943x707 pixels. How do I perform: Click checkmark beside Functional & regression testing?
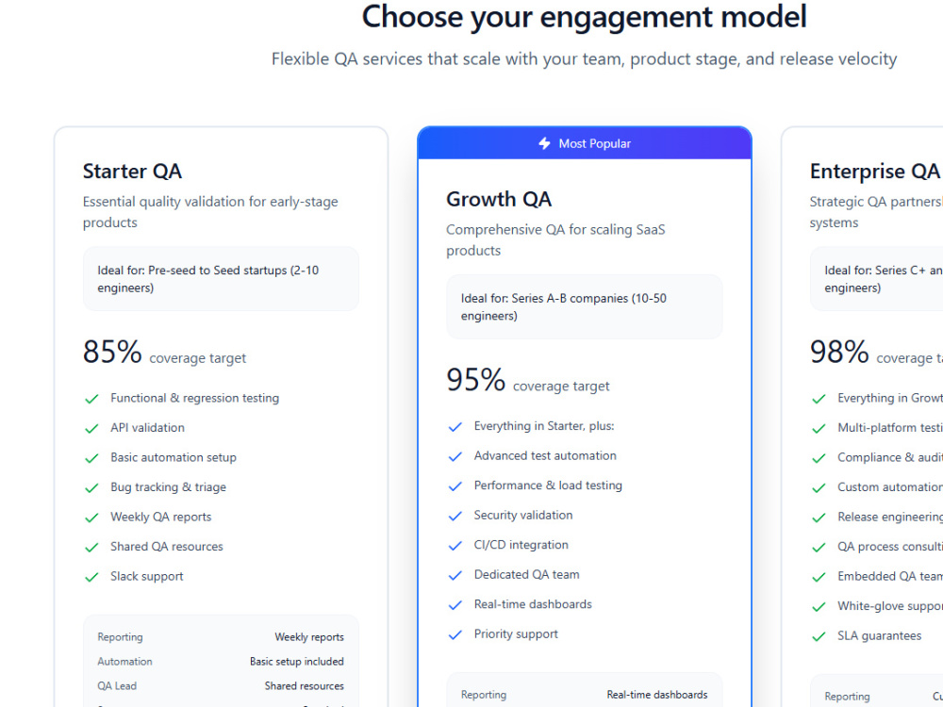(x=91, y=399)
